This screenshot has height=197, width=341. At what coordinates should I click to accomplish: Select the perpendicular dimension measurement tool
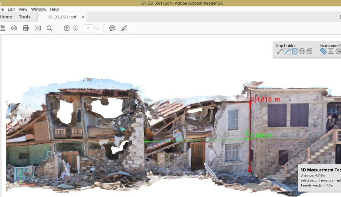(331, 51)
